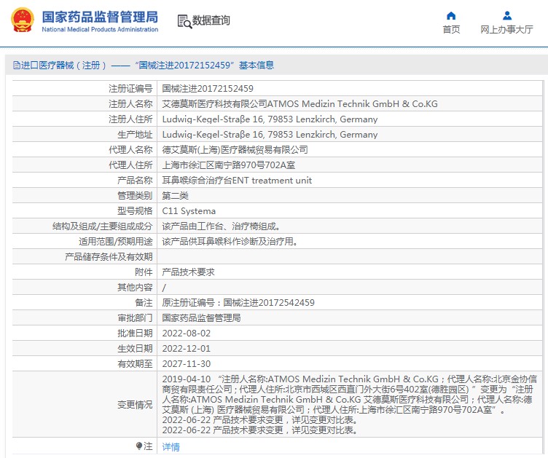Click the 生产地址 address value
Viewport: 548px width, 458px height.
coord(270,135)
